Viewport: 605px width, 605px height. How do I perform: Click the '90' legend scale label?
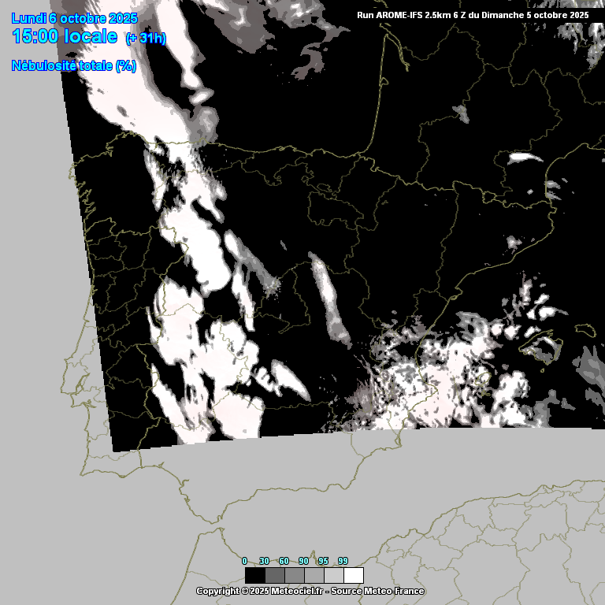coord(303,561)
